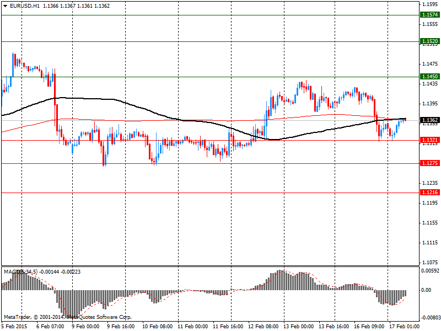441x331 pixels.
Task: Click the 13 Feb 00:00 time label
Action: click(298, 327)
